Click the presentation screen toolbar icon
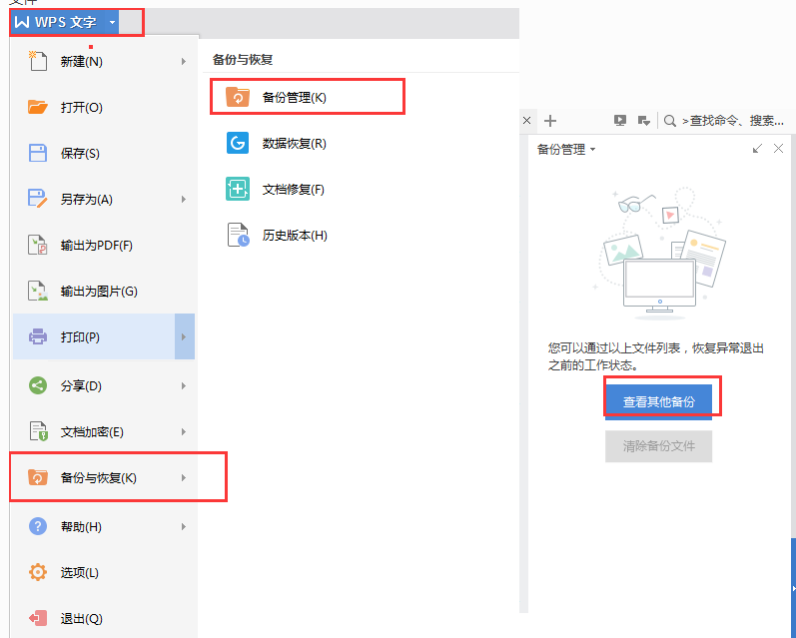Viewport: 796px width, 638px height. [620, 120]
